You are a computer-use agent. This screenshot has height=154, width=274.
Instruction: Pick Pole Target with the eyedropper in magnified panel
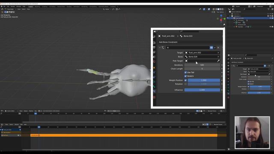[218, 61]
